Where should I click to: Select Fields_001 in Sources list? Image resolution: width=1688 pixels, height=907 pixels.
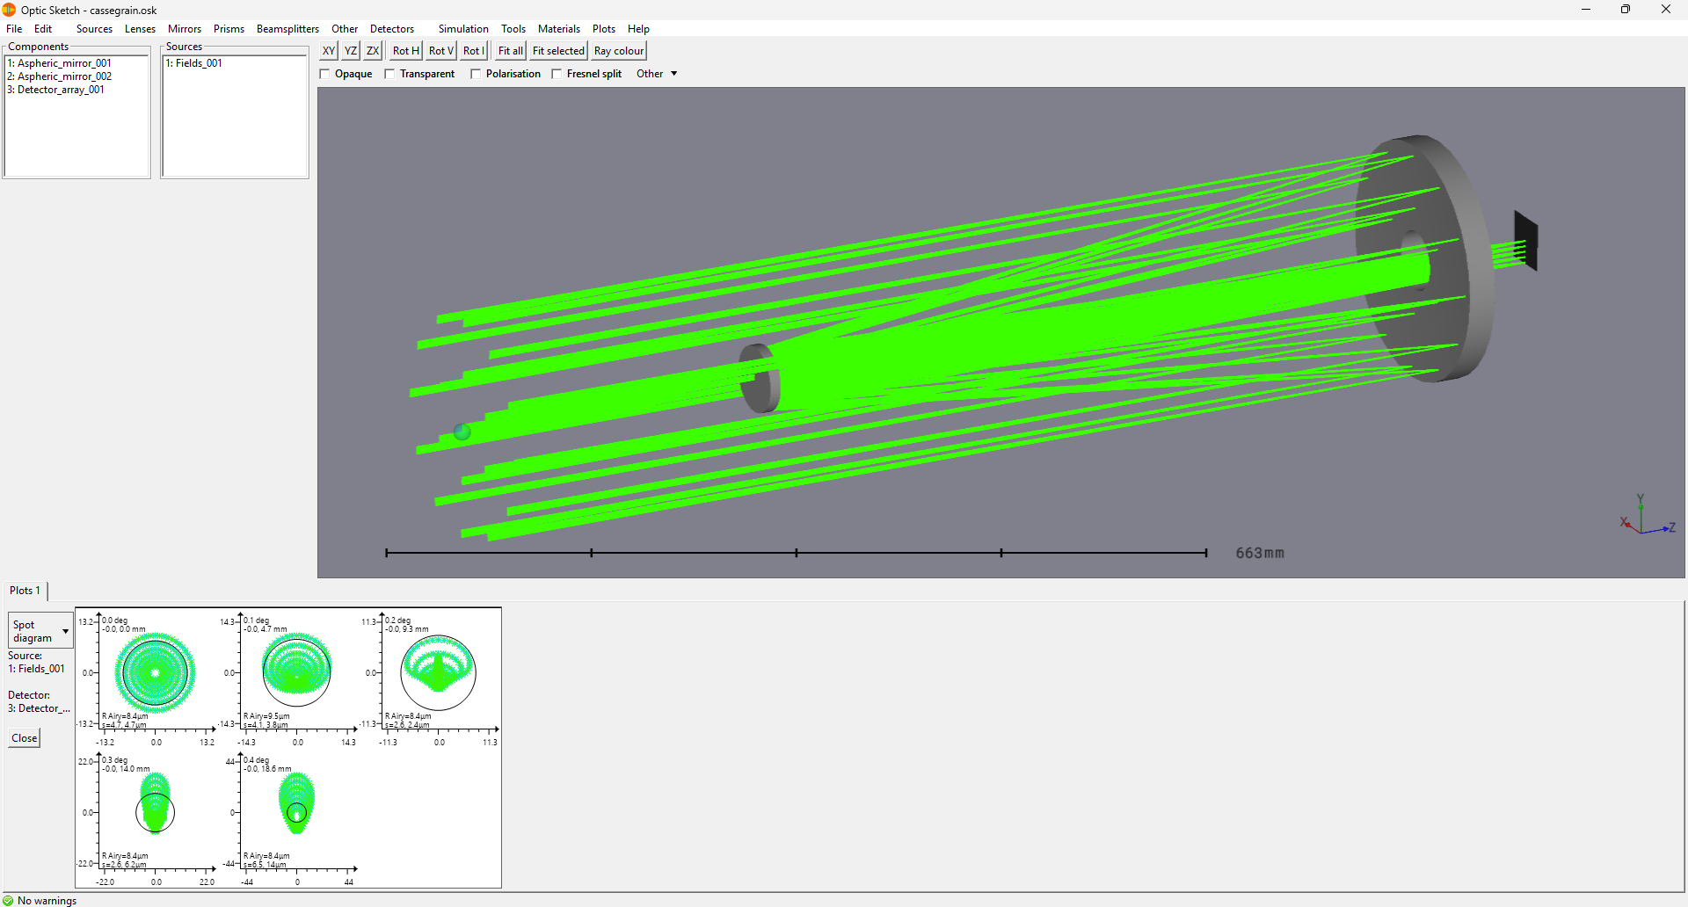[x=194, y=63]
